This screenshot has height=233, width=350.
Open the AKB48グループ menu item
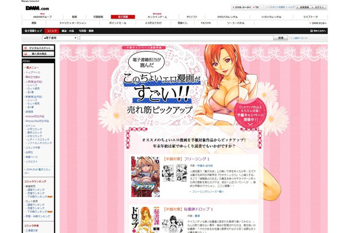coord(43,17)
